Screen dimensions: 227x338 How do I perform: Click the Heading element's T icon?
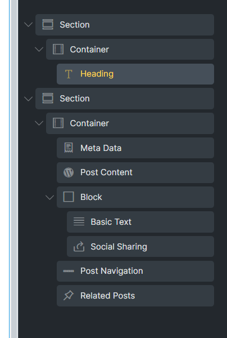pyautogui.click(x=69, y=74)
